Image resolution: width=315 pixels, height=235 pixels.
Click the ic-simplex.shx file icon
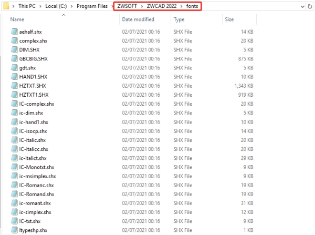coord(14,212)
